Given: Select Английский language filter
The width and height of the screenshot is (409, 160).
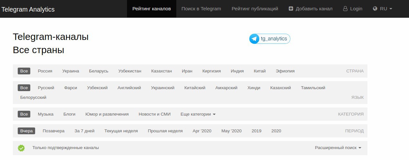Looking at the screenshot, I should point(129,88).
